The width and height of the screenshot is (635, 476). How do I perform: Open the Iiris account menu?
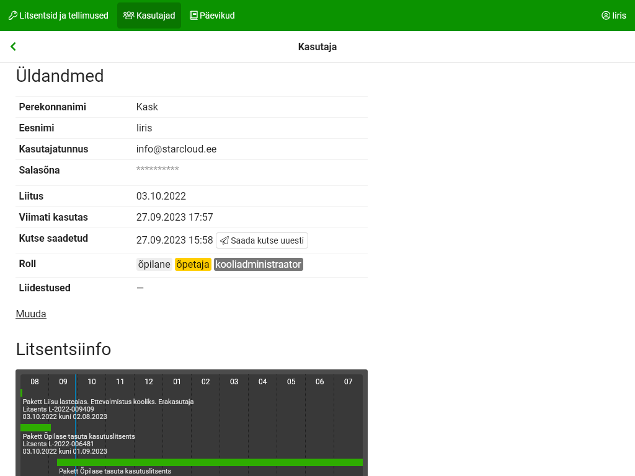[x=614, y=15]
